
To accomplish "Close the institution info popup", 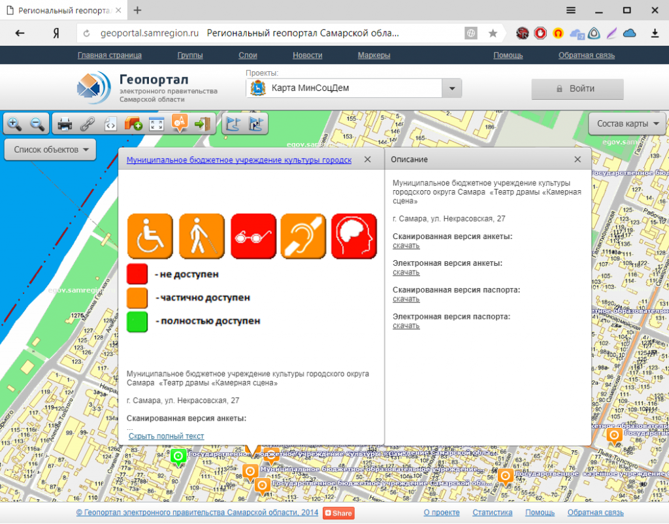I will [367, 159].
